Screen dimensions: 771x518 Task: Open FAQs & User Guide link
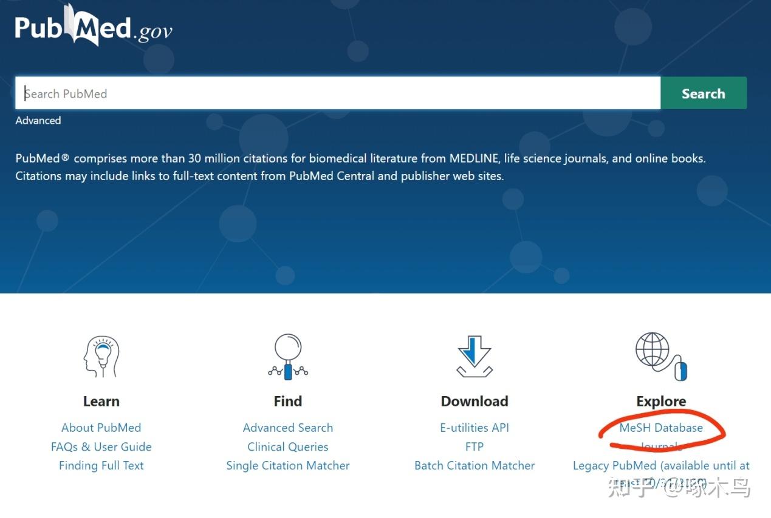click(x=101, y=446)
